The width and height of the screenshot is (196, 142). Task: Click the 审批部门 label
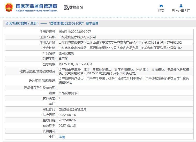click(x=49, y=109)
